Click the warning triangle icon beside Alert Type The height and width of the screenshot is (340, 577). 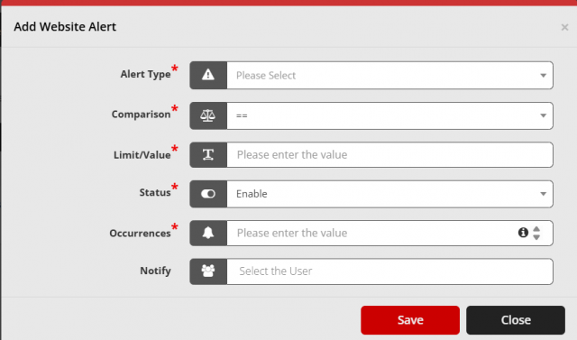coord(208,75)
